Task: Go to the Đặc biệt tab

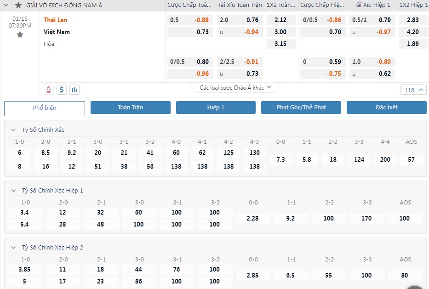Action: click(386, 108)
